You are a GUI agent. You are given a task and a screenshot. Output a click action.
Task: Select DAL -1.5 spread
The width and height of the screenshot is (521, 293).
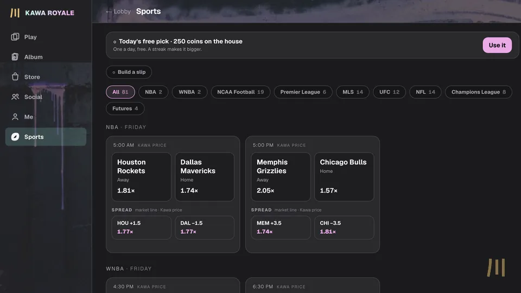tap(205, 227)
